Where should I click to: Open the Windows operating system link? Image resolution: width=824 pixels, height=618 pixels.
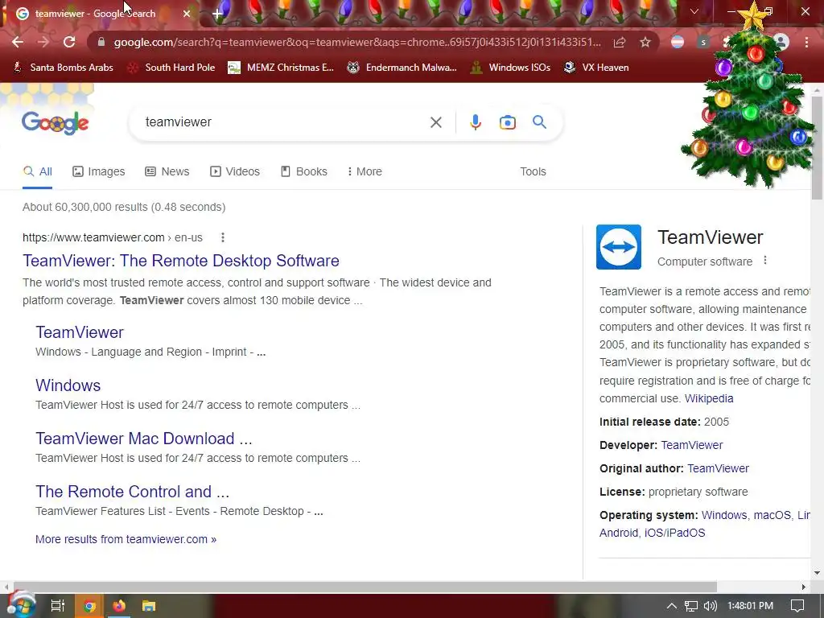click(723, 515)
